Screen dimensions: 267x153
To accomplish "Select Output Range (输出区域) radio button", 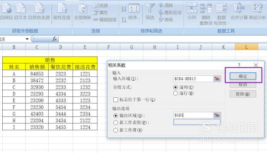I will click(116, 116).
